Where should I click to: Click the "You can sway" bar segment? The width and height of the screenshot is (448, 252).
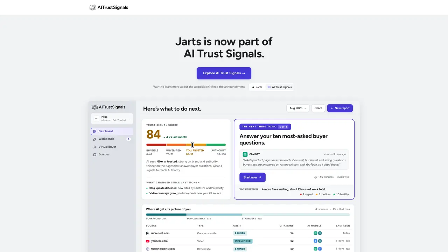(214, 214)
